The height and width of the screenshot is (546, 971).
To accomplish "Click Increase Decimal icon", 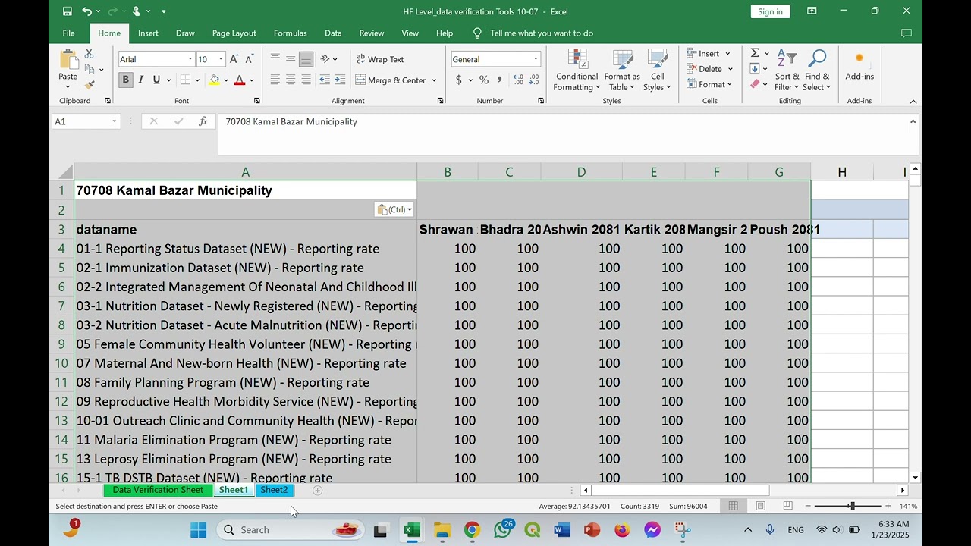I will (x=518, y=80).
